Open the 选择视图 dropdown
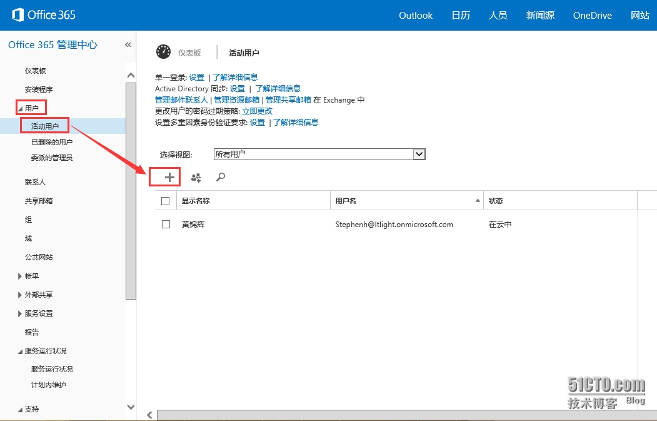 (419, 154)
